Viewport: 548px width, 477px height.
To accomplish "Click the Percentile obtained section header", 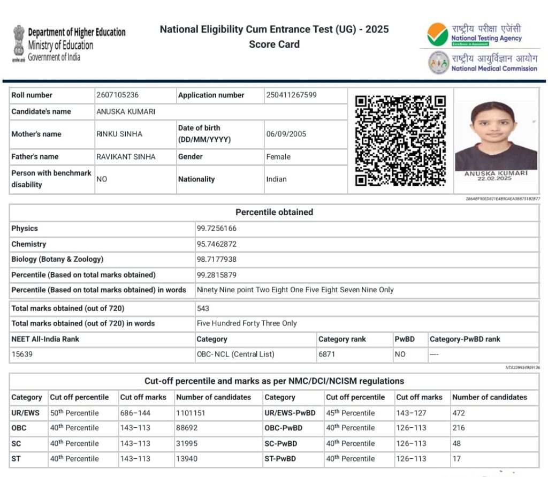I will coord(274,212).
